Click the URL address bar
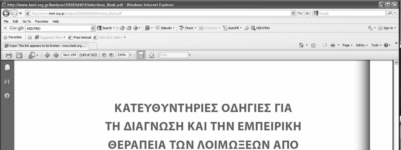401x150 pixels. click(x=158, y=13)
